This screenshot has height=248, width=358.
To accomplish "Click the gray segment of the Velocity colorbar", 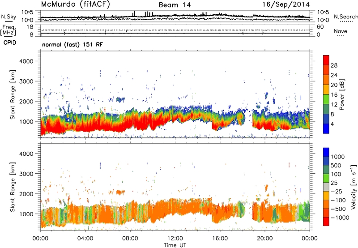I will (326, 187).
